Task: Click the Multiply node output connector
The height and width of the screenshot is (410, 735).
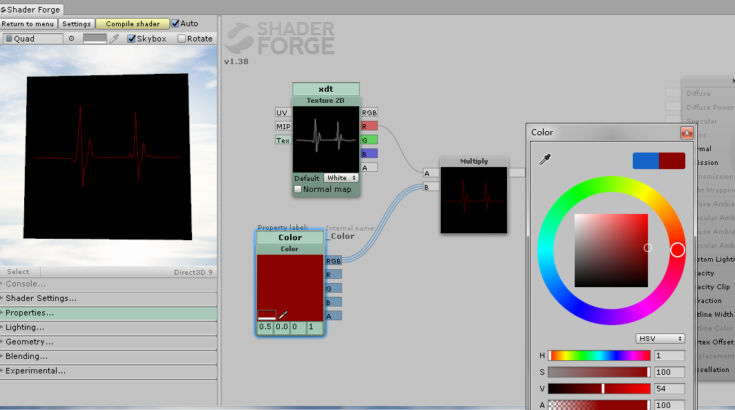Action: (x=517, y=173)
